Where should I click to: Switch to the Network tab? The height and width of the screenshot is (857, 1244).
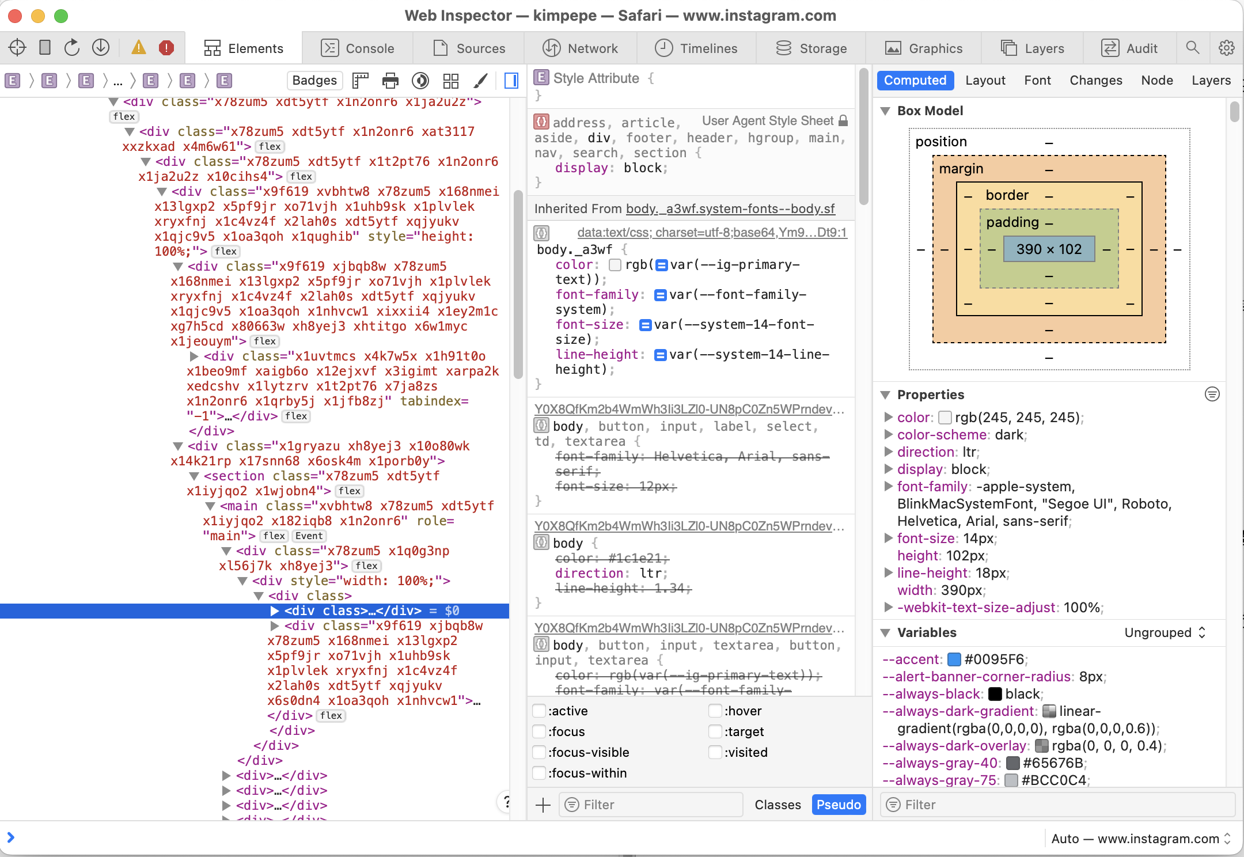[581, 48]
